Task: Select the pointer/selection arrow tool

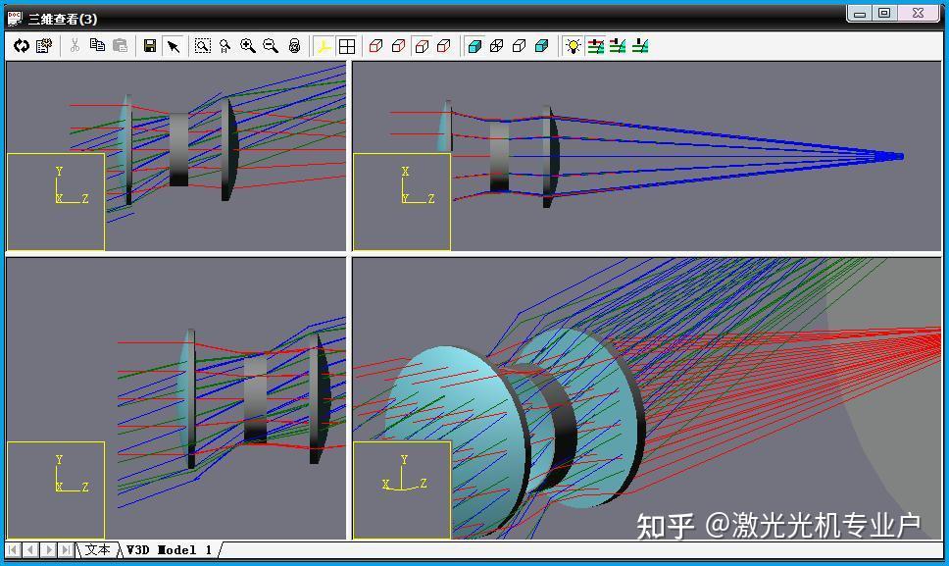Action: click(173, 45)
